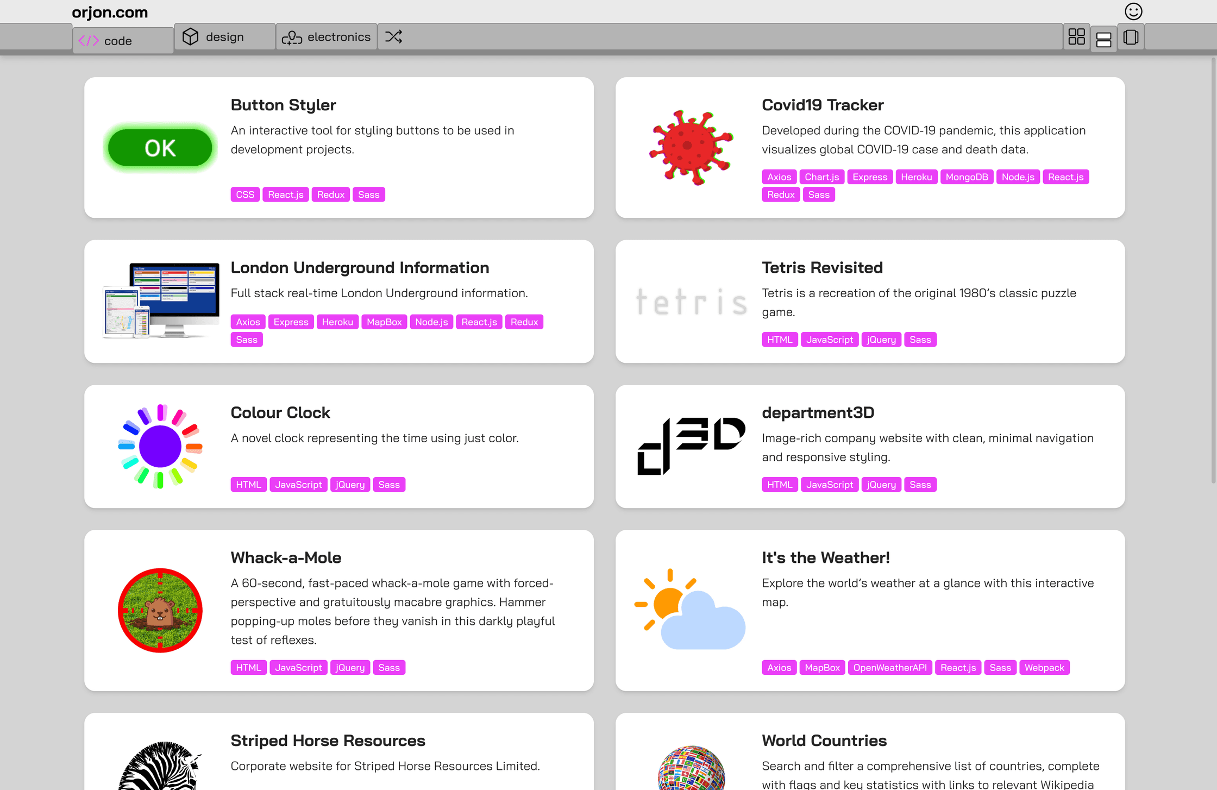Click jQuery tag on Tetris Revisited
1217x790 pixels.
point(881,340)
